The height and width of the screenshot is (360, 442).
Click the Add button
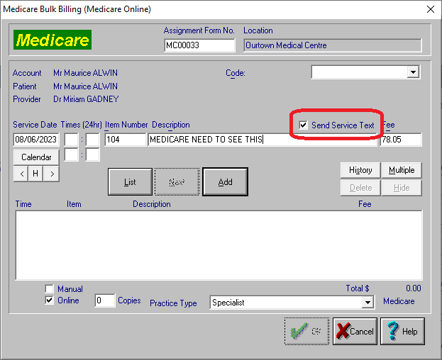[225, 182]
